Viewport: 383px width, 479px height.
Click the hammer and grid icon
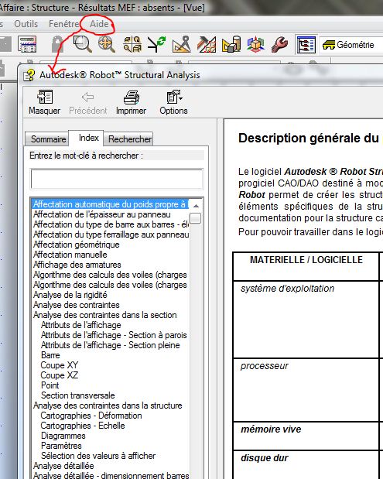[207, 44]
